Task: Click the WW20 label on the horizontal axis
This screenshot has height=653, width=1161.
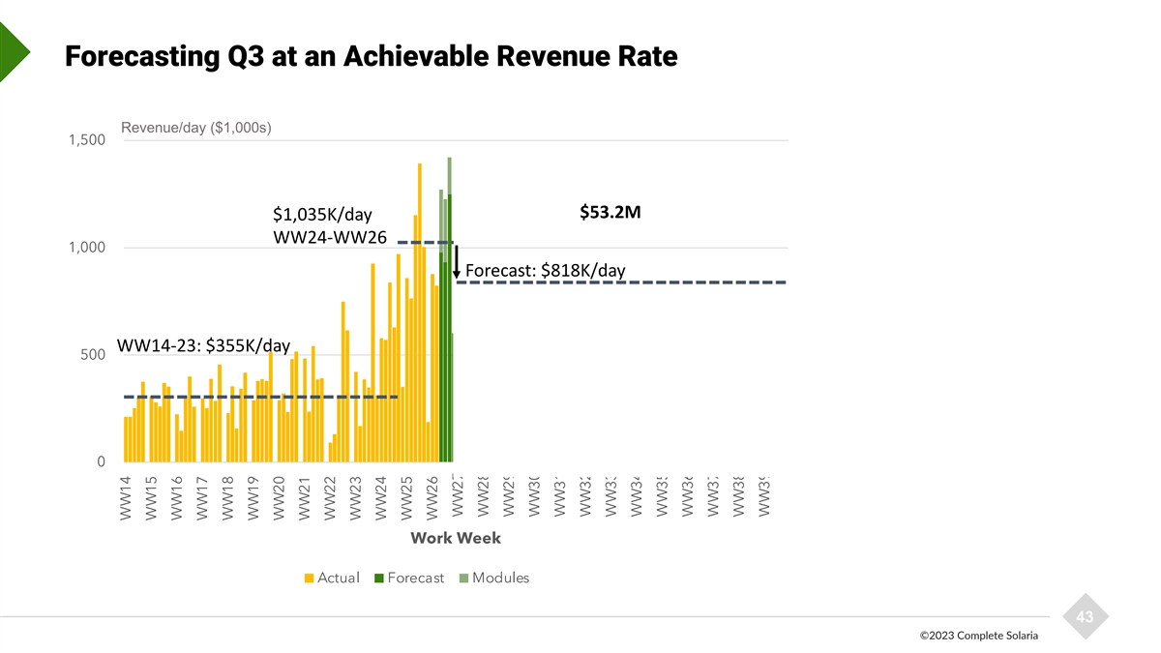Action: (279, 498)
